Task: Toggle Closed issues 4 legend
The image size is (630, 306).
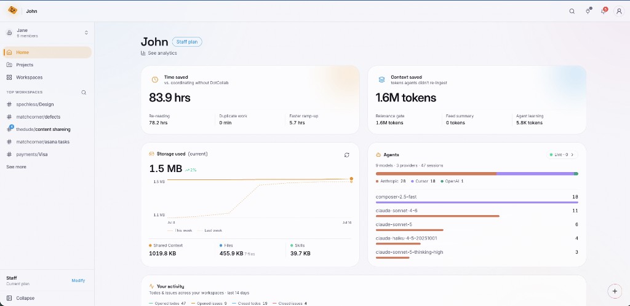Action: coord(290,304)
